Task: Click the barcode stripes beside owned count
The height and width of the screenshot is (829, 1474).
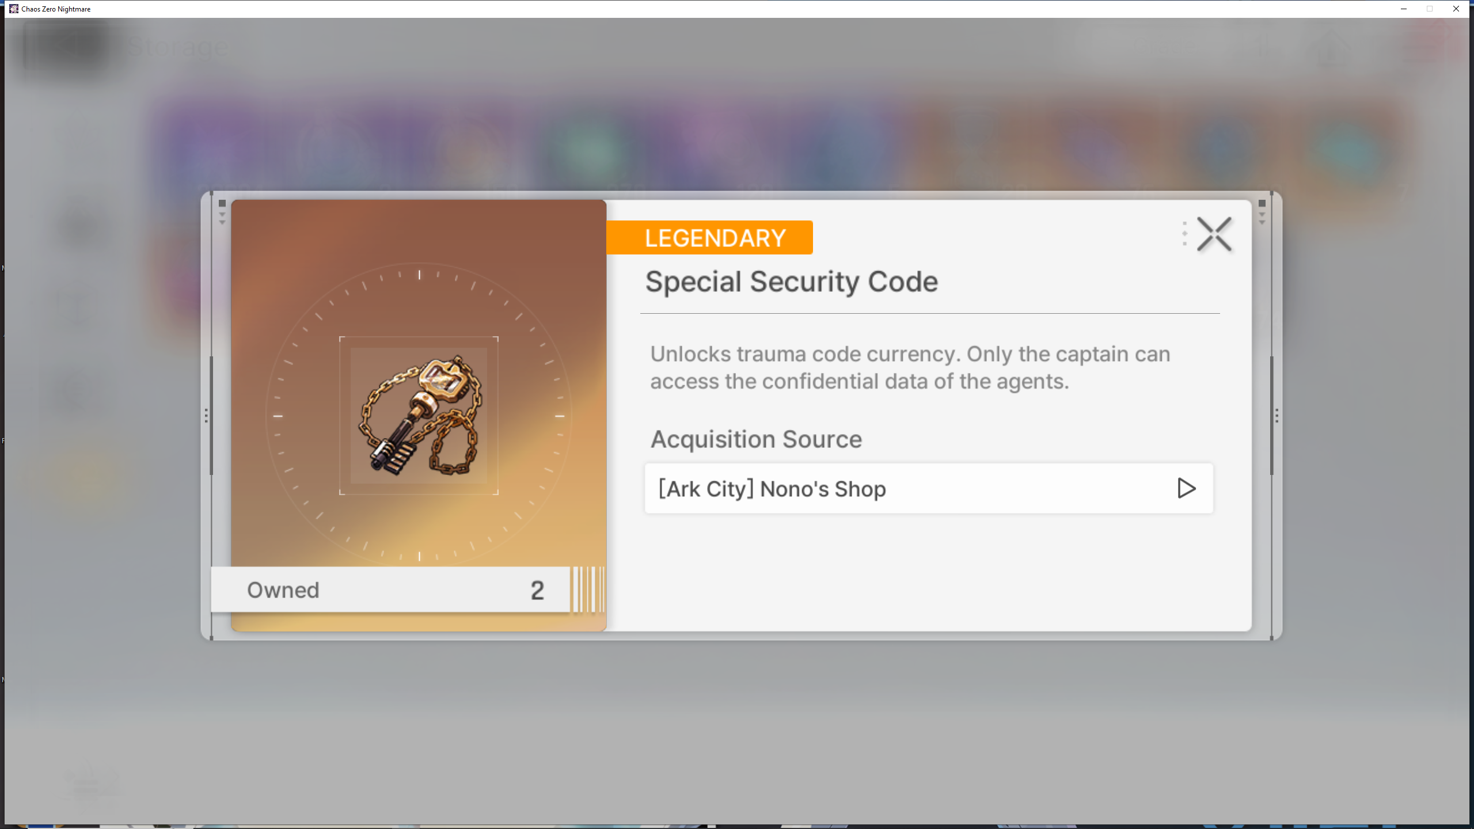Action: click(588, 590)
